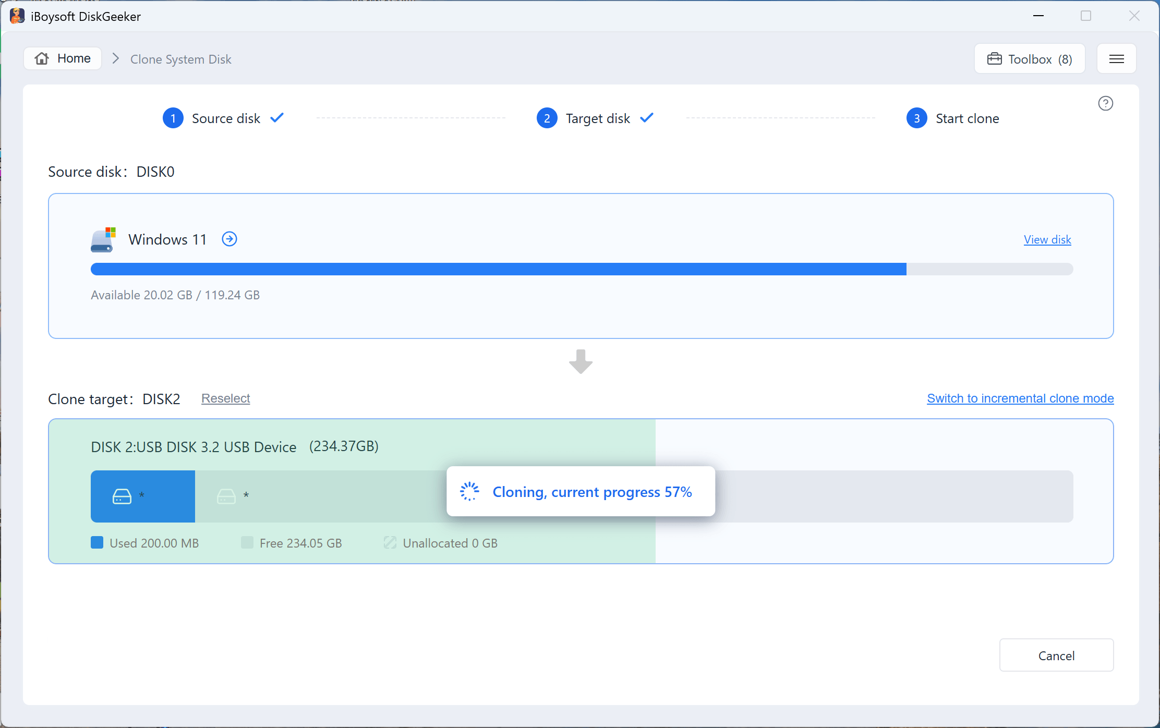The width and height of the screenshot is (1160, 728).
Task: Select step 1 Source disk
Action: 223,118
